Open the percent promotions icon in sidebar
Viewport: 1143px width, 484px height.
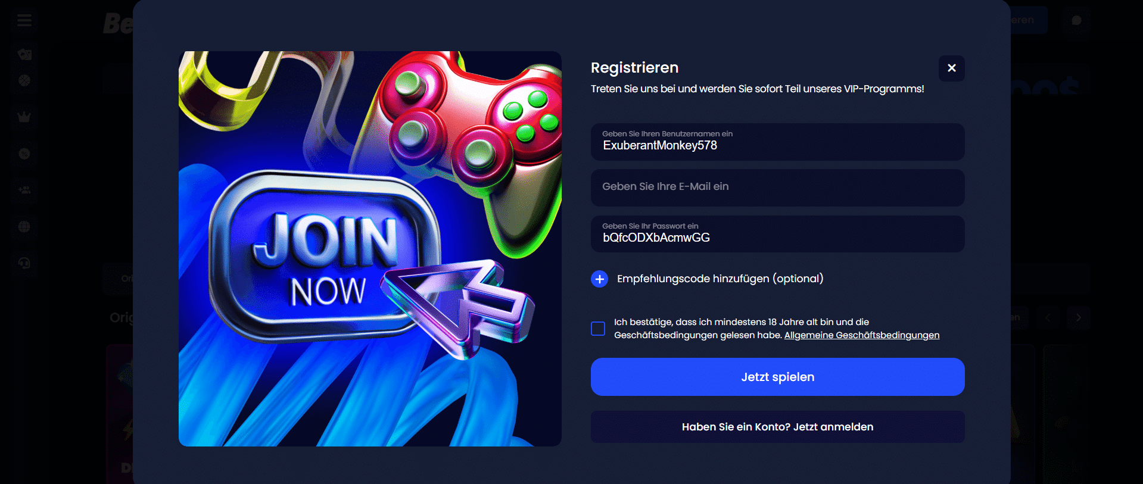(24, 154)
